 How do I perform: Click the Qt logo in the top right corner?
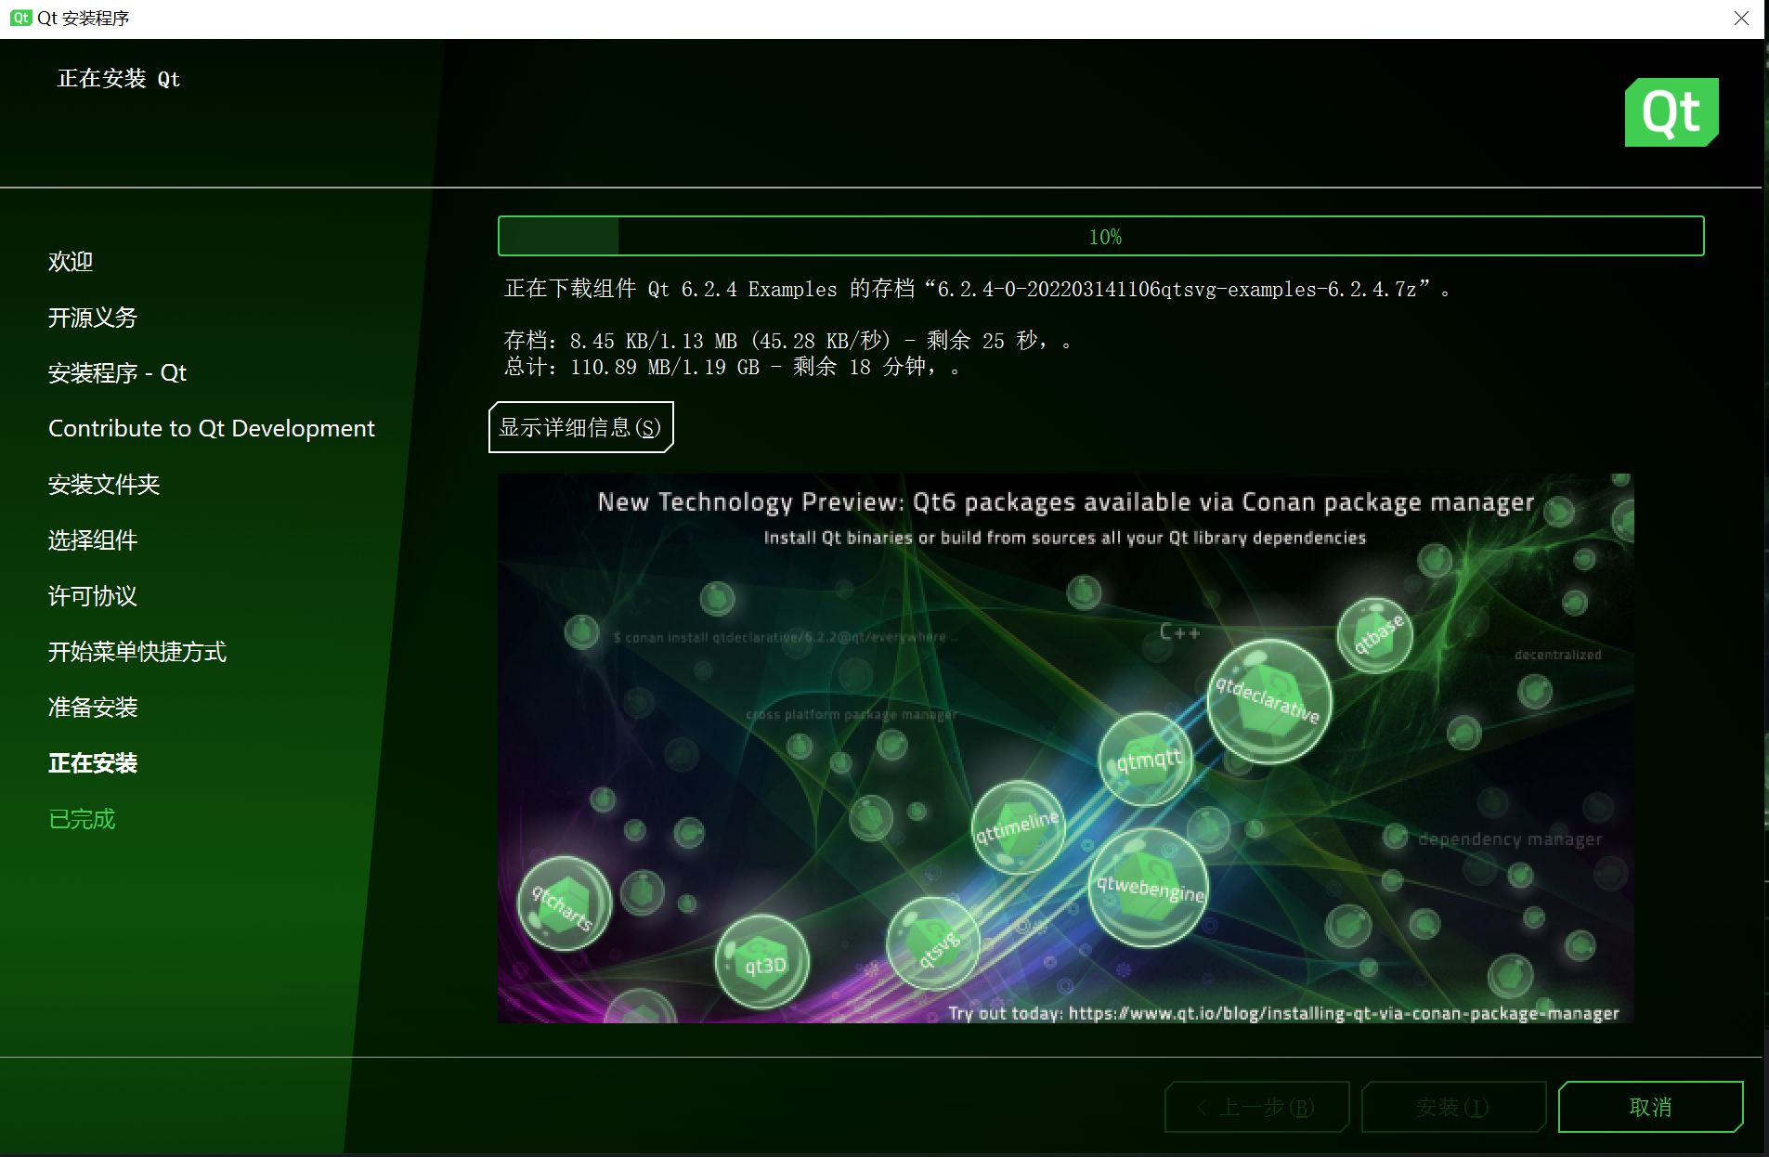pyautogui.click(x=1671, y=111)
